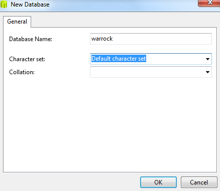This screenshot has height=191, width=220.
Task: Open the Character set dropdown arrow
Action: (207, 59)
